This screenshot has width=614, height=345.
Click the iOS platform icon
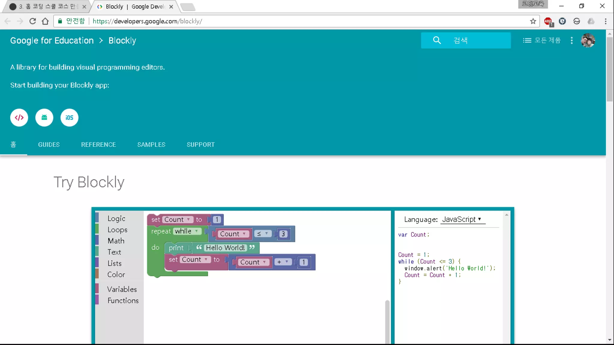click(69, 117)
